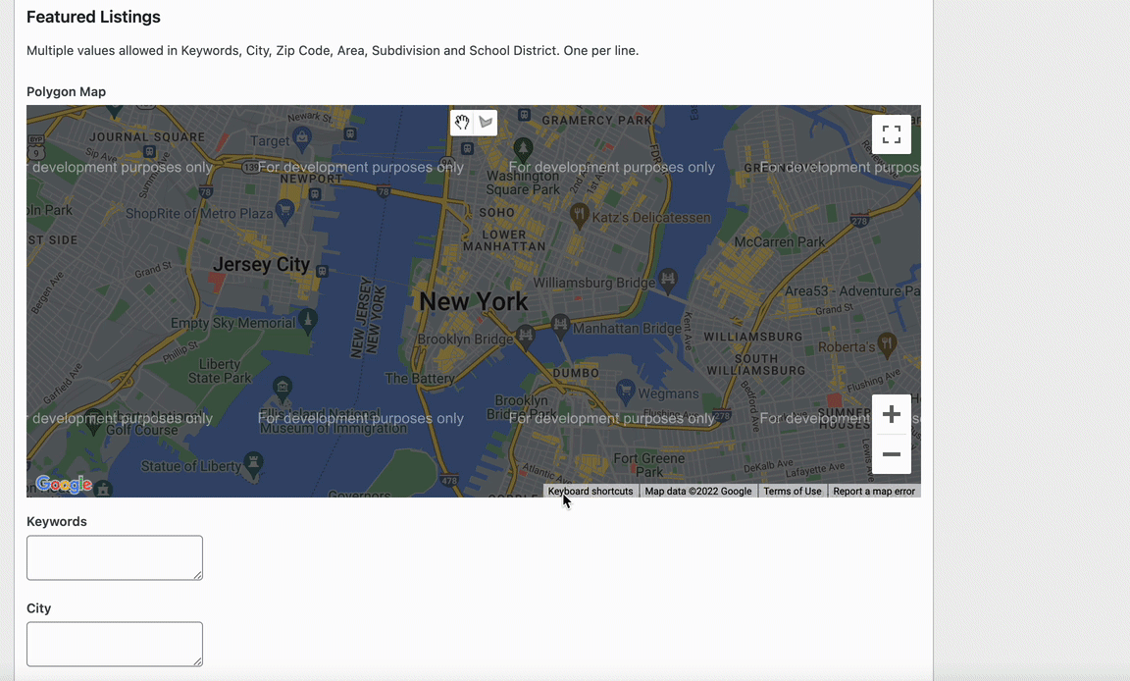This screenshot has width=1130, height=681.
Task: Click the Ellis Island museum marker
Action: tap(282, 389)
